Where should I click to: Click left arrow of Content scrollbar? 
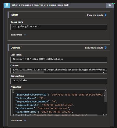pos(13,72)
